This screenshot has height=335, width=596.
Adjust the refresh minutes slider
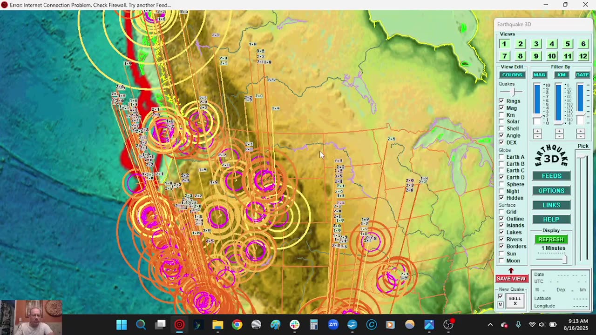pos(552,258)
